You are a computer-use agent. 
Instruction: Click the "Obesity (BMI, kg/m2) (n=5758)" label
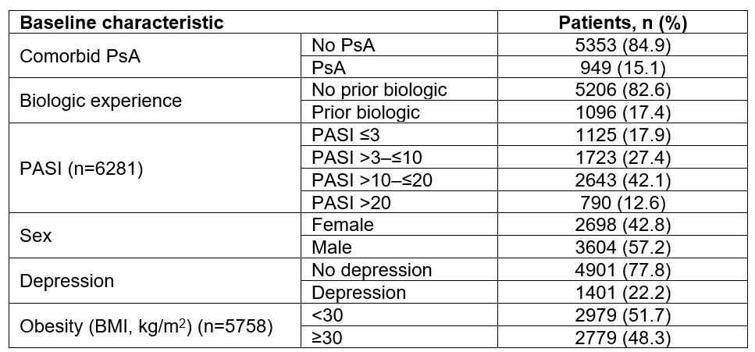[x=145, y=327]
